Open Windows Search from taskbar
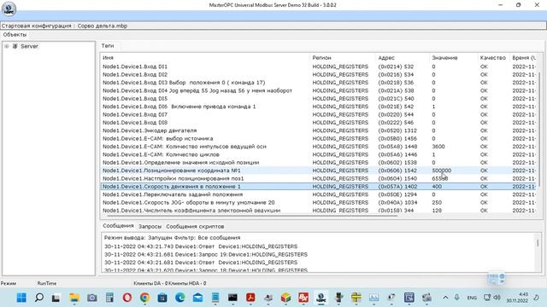Viewport: 547px width, 307px height. pos(39,298)
